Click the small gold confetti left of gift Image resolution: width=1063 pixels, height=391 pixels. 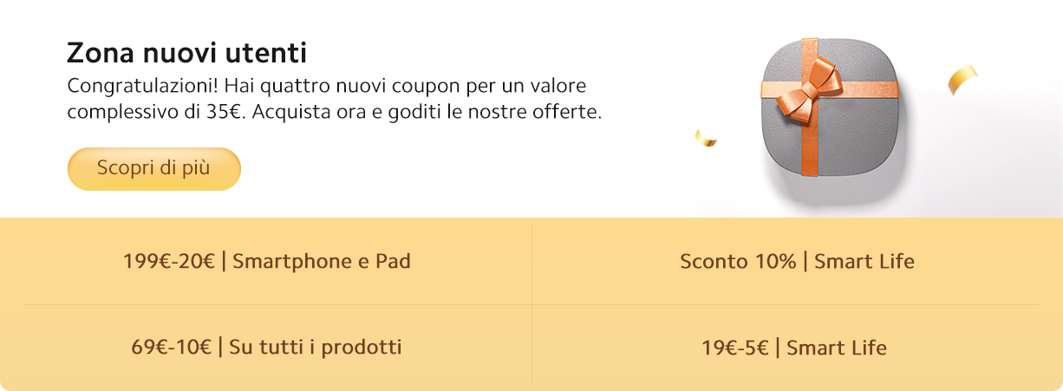click(705, 137)
